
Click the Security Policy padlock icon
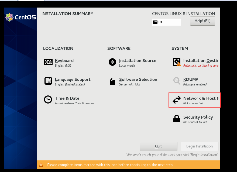pyautogui.click(x=177, y=118)
